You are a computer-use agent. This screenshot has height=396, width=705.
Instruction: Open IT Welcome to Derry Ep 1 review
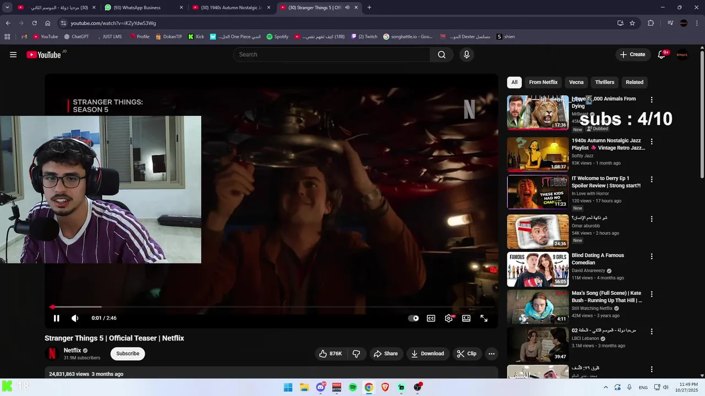click(606, 182)
